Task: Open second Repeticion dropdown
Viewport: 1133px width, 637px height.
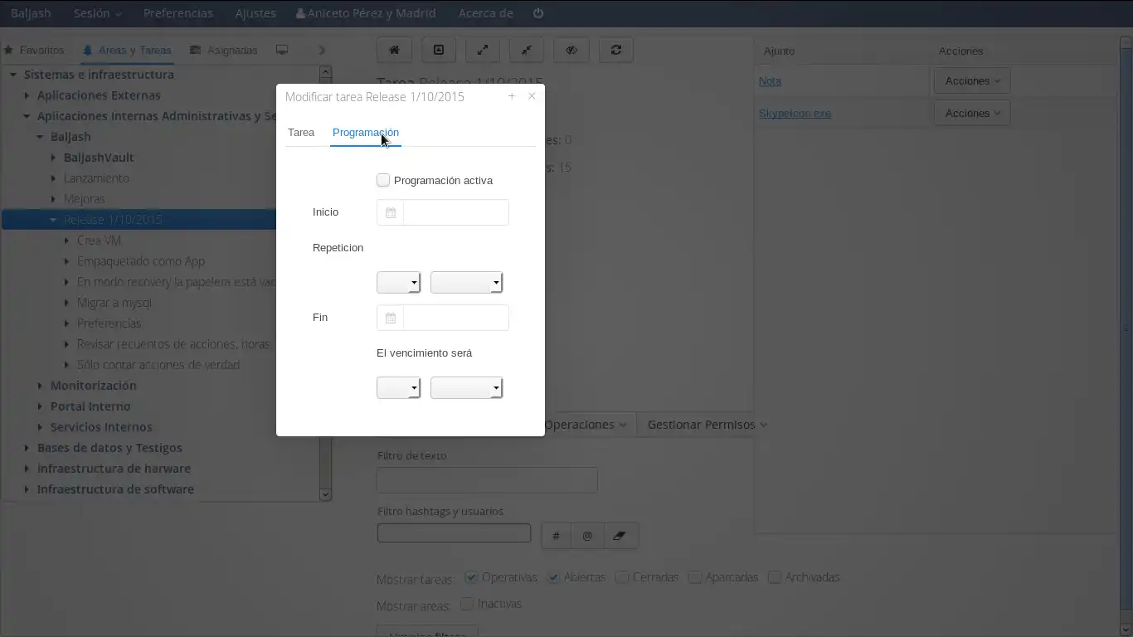Action: coord(466,283)
